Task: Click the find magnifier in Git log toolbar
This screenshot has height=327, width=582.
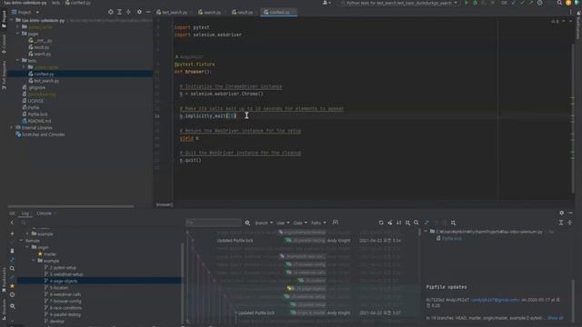Action: pos(416,223)
